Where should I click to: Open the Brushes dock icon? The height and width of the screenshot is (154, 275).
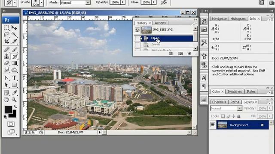pyautogui.click(x=204, y=56)
